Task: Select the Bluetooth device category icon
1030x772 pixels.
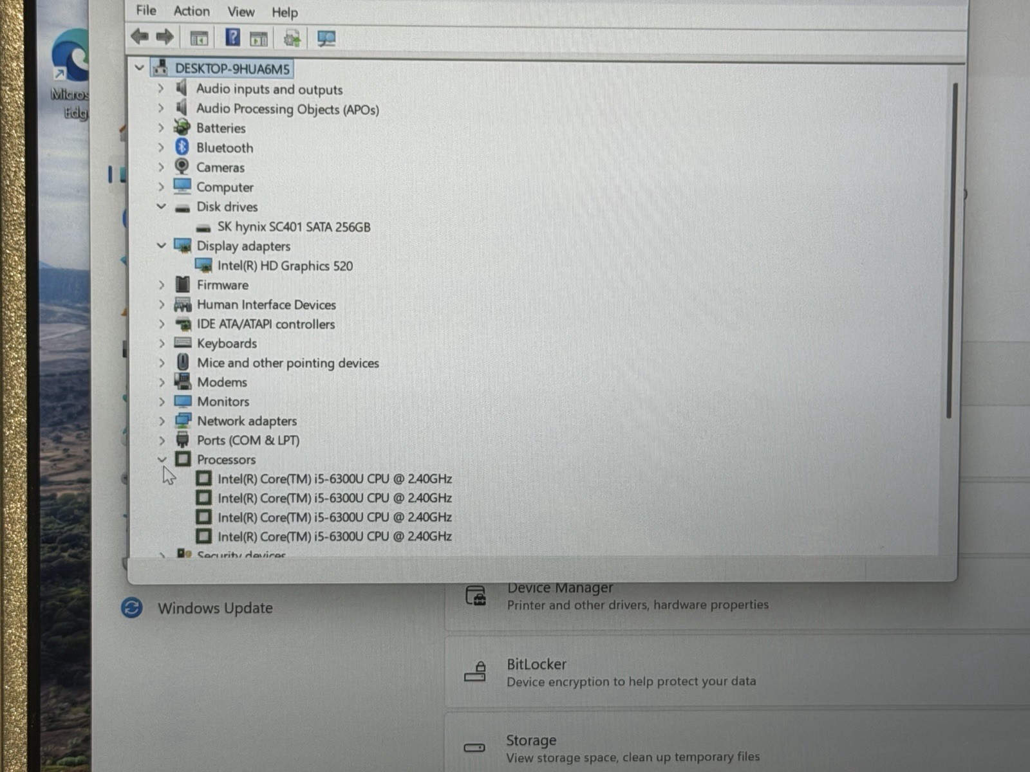Action: 182,147
